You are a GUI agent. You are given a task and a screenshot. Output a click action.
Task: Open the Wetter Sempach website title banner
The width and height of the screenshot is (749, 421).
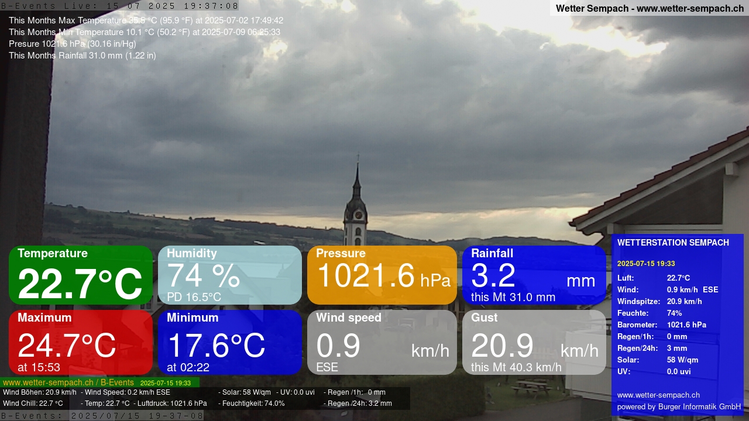coord(650,8)
